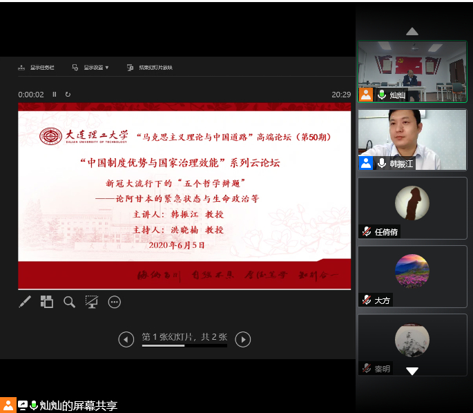Click muted microphone icon for 任倩倩
The image size is (473, 413).
click(x=367, y=231)
